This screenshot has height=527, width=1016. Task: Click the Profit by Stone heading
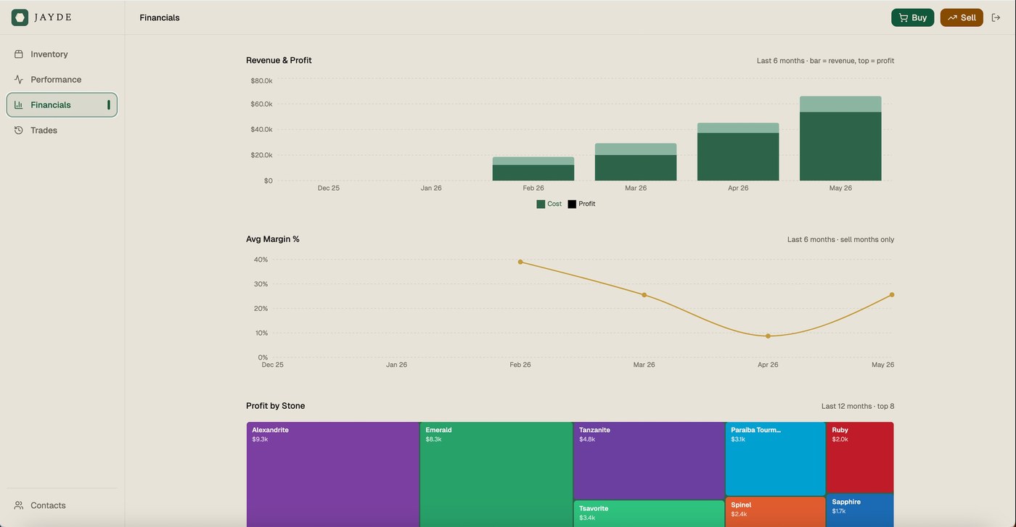276,406
